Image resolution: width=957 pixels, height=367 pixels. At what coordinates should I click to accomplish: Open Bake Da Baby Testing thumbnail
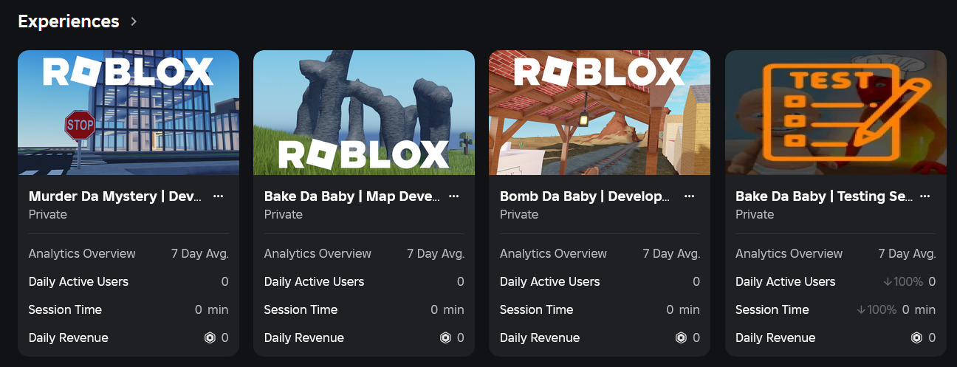pos(835,112)
